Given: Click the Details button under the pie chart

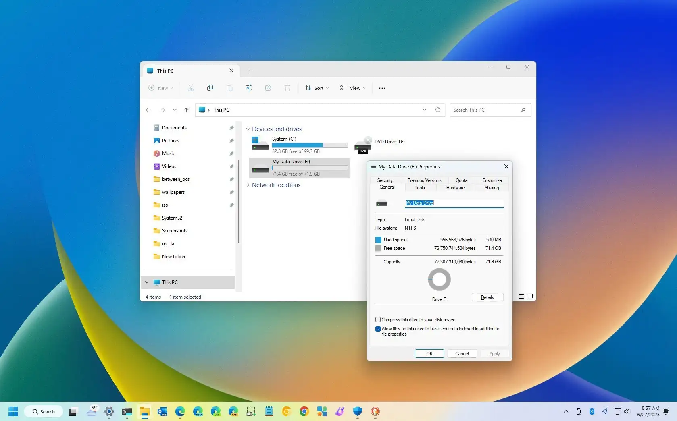Looking at the screenshot, I should pyautogui.click(x=487, y=297).
